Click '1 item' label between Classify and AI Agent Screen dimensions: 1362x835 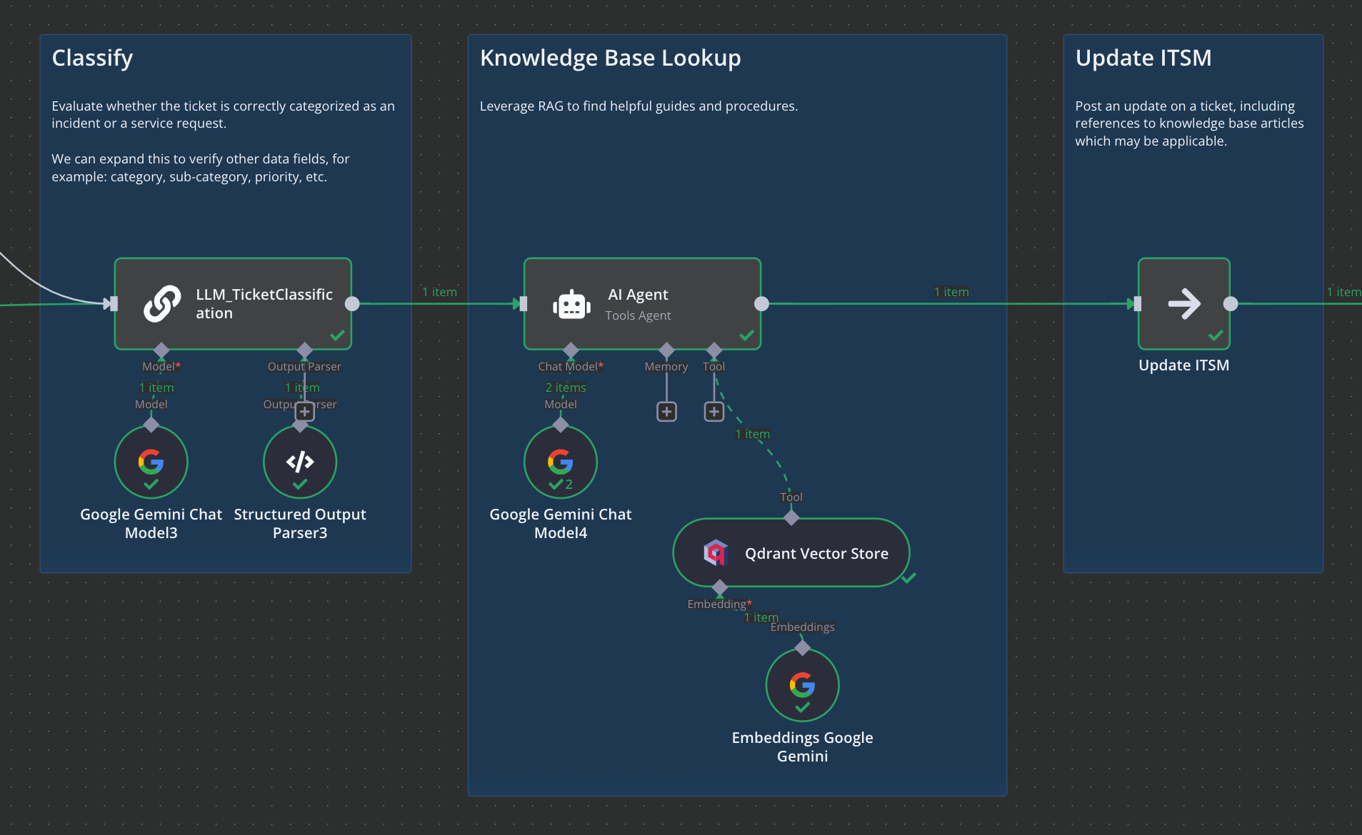click(439, 292)
